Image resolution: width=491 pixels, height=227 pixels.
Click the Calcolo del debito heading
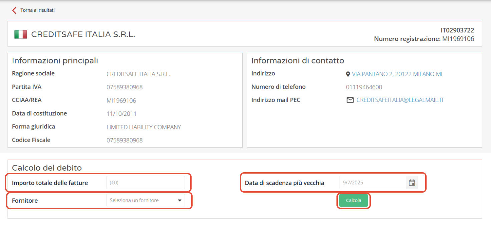pyautogui.click(x=47, y=168)
